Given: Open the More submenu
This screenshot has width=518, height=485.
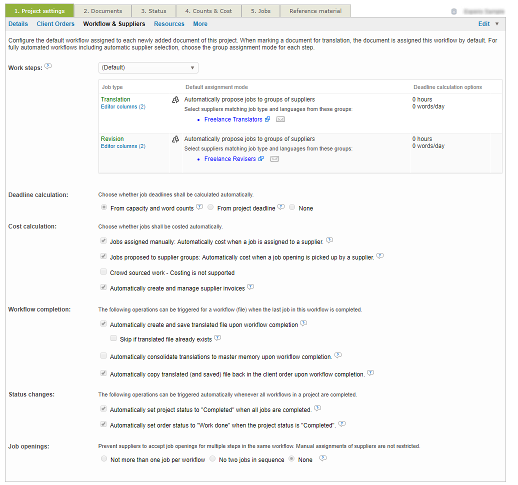Looking at the screenshot, I should [x=200, y=24].
